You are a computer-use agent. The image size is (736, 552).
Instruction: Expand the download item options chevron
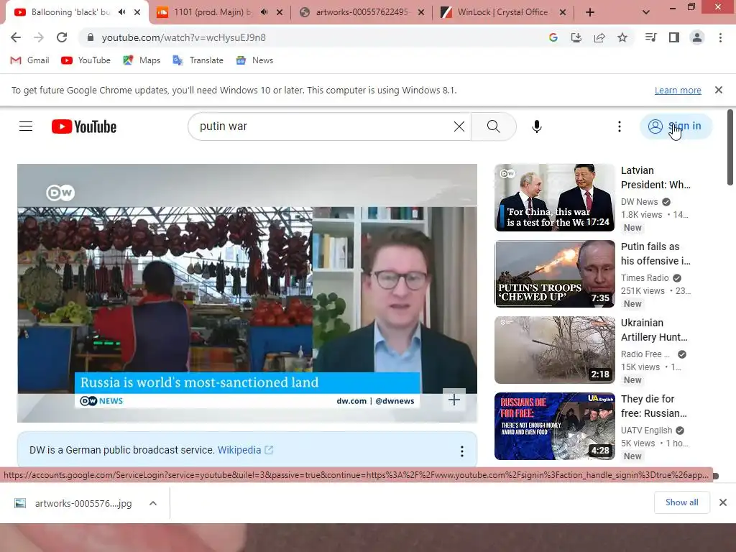[x=153, y=503]
